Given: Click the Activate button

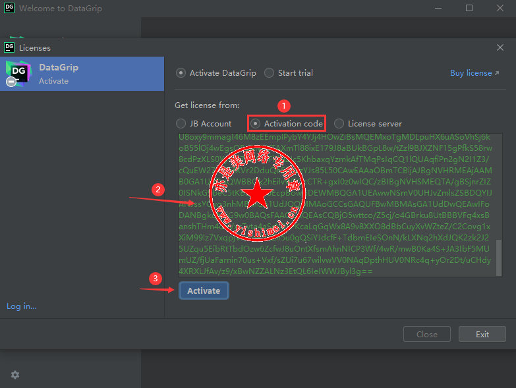Looking at the screenshot, I should (204, 291).
